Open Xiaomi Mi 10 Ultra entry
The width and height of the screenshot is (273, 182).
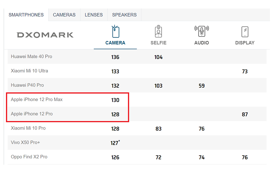[x=29, y=71]
